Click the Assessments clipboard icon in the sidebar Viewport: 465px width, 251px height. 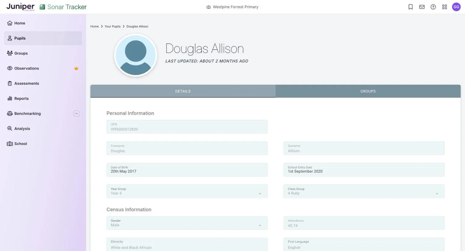point(10,83)
